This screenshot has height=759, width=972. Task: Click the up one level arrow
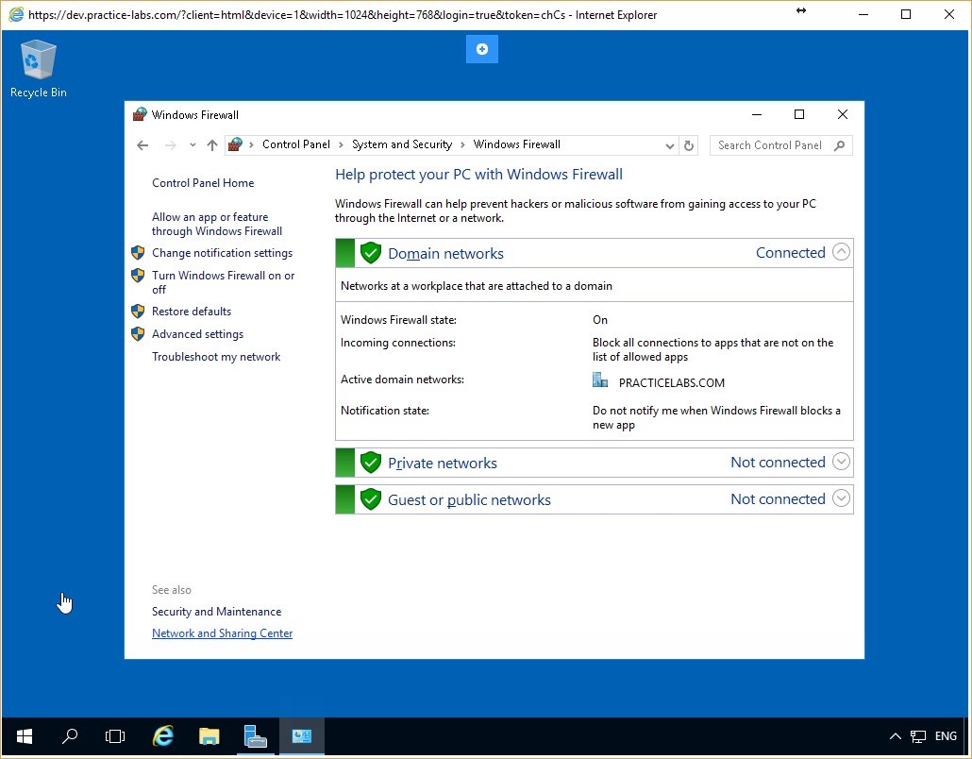[x=211, y=145]
